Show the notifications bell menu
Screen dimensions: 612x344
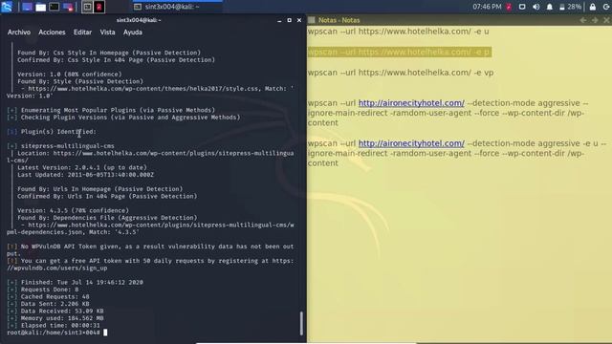(x=550, y=7)
